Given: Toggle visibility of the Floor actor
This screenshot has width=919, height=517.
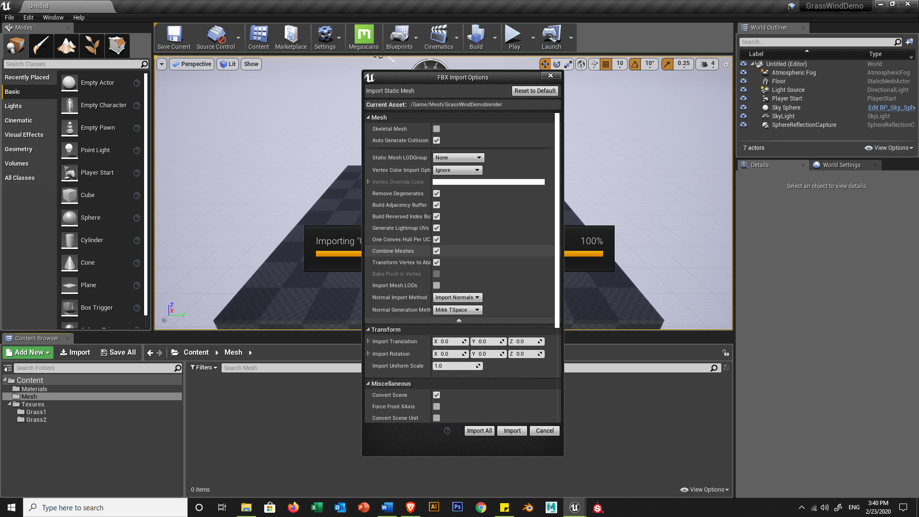Looking at the screenshot, I should click(743, 81).
